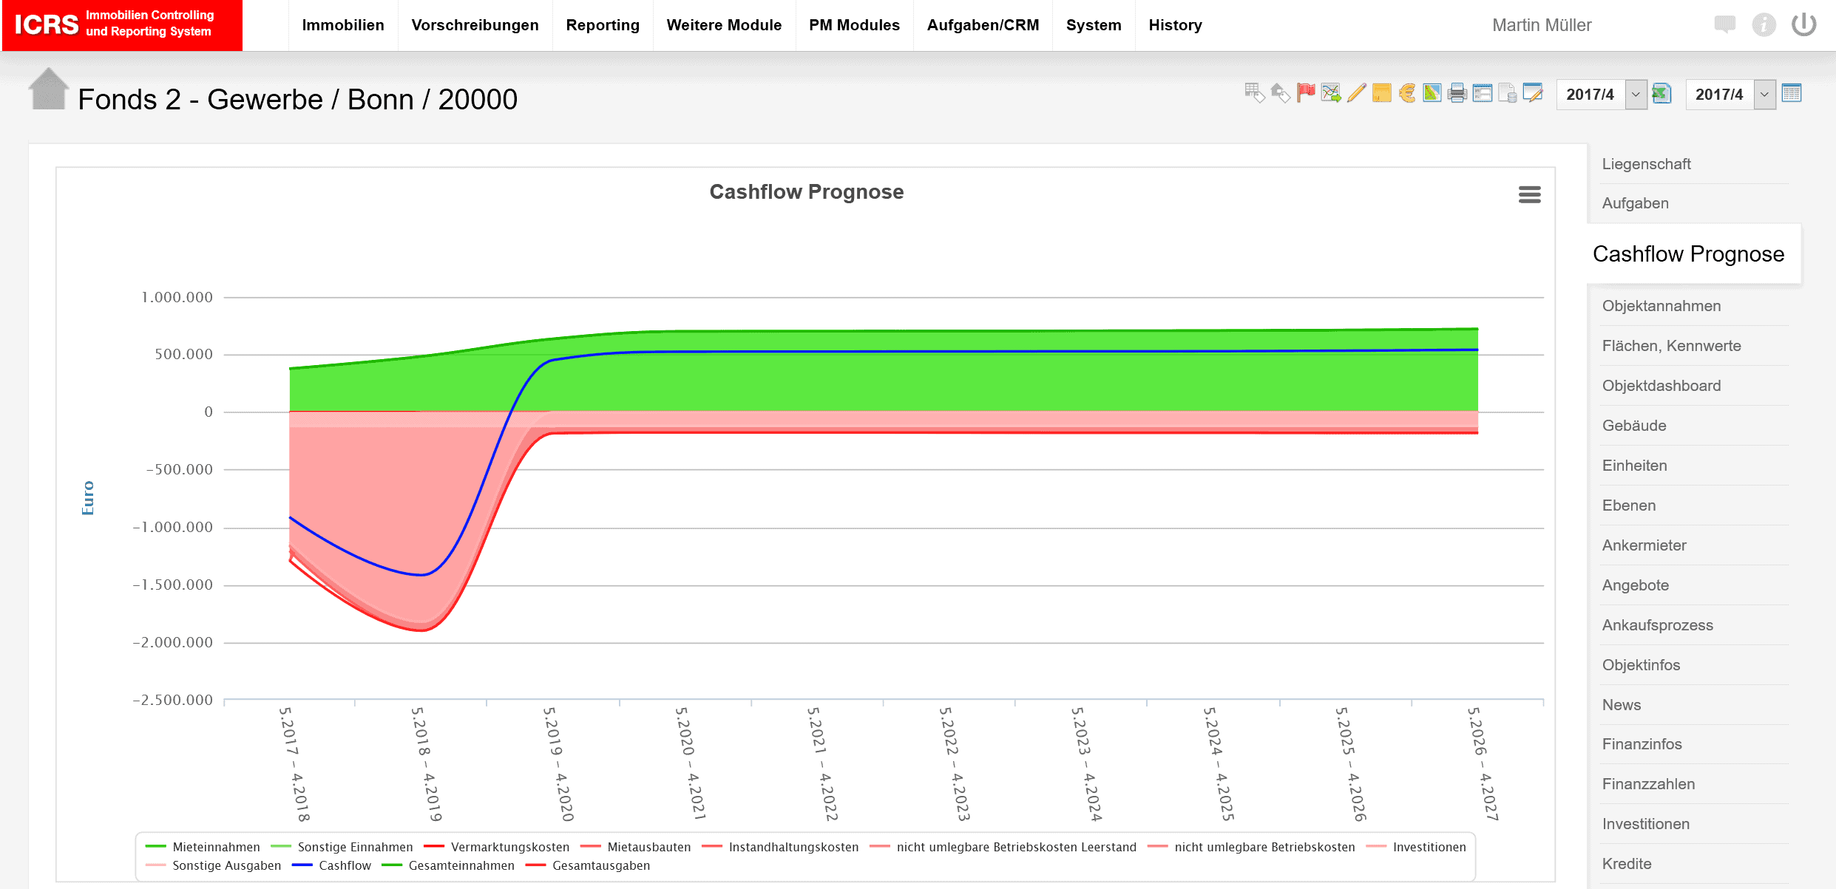Screen dimensions: 1836x889
Task: Open the chart hamburger context menu
Action: point(1529,194)
